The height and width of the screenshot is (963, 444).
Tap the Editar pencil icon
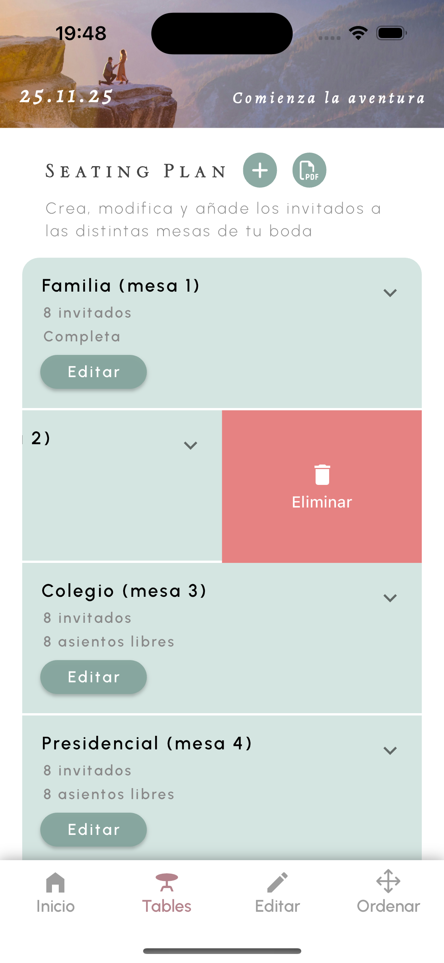(278, 882)
